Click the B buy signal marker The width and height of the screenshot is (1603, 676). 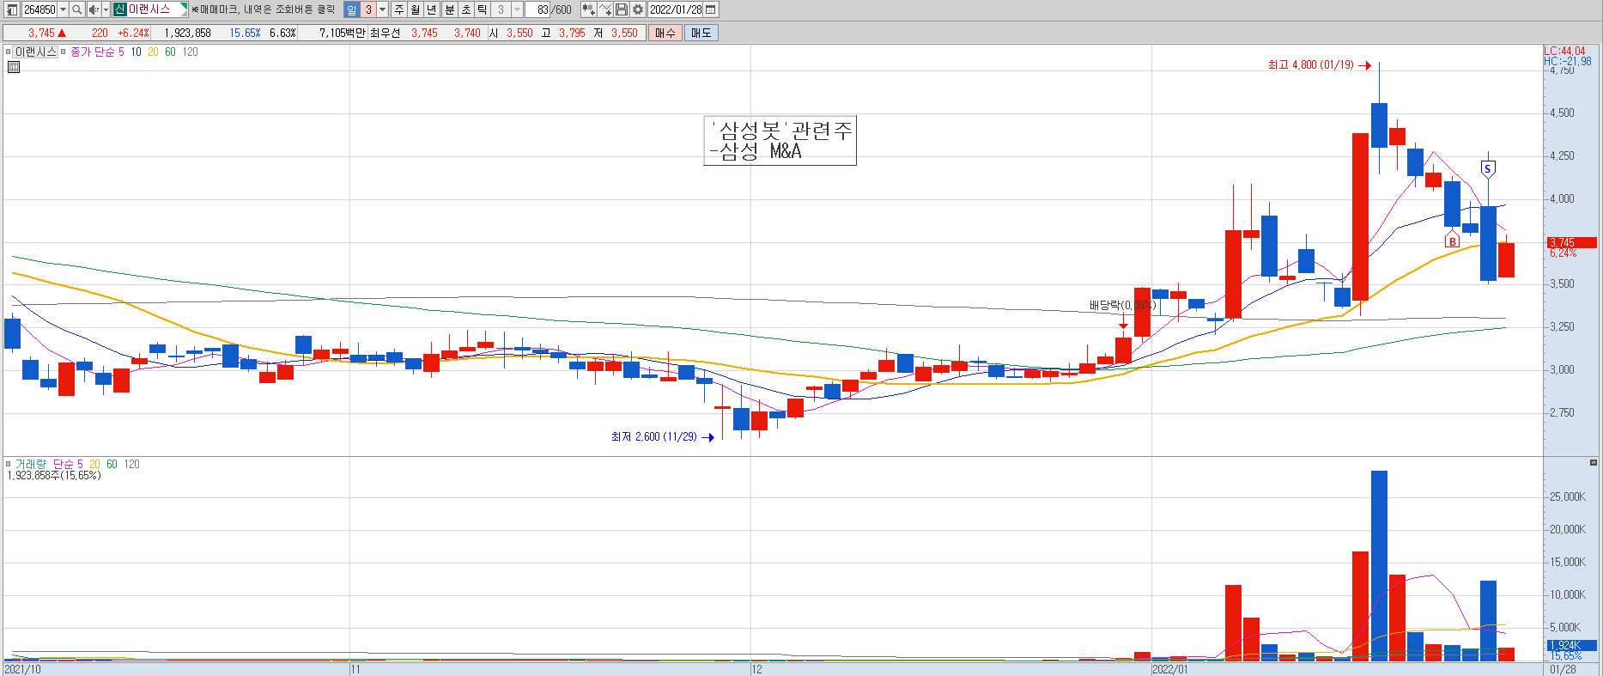[x=1452, y=241]
